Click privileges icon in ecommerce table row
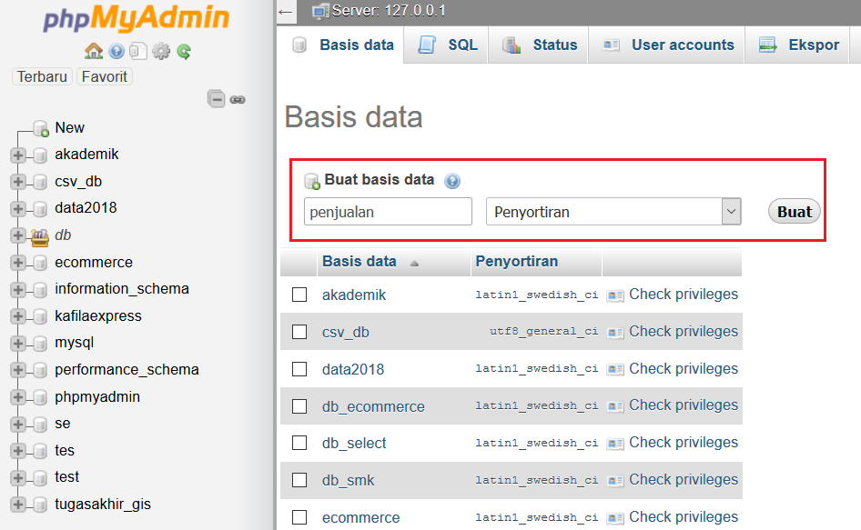Image resolution: width=861 pixels, height=530 pixels. point(615,518)
